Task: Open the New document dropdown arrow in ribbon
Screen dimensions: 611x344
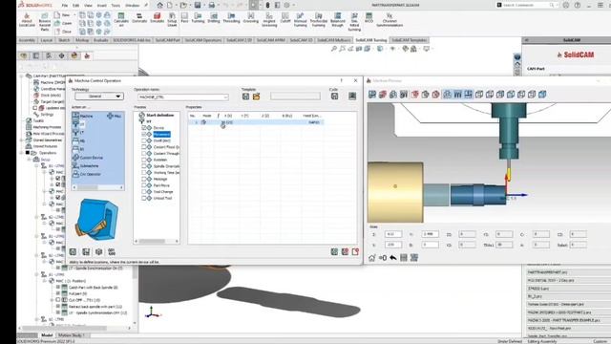Action: [x=74, y=15]
